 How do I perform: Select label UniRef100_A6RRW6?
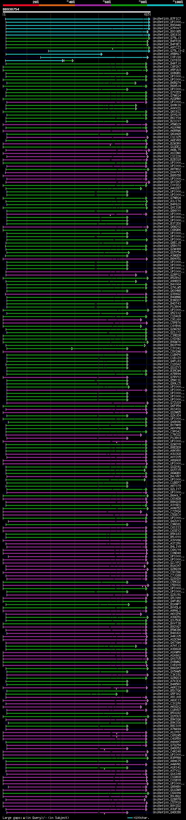pos(167,131)
